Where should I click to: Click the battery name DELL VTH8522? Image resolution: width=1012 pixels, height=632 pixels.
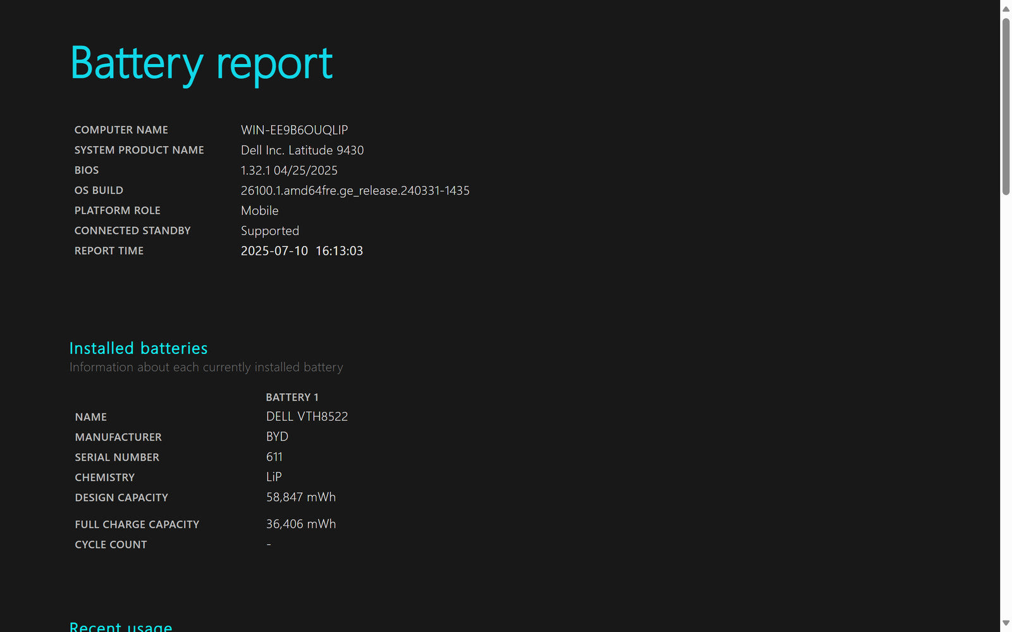click(x=307, y=416)
